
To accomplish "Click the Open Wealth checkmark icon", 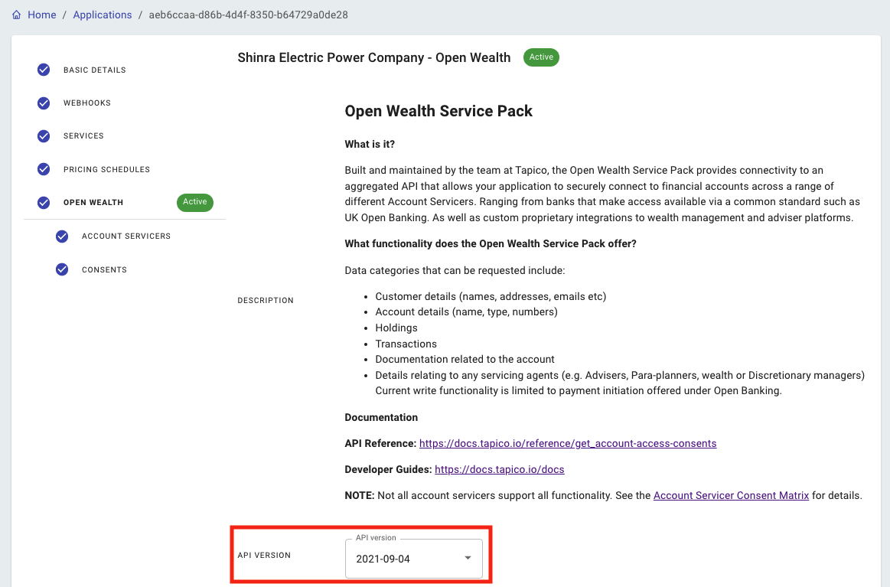I will coord(44,203).
